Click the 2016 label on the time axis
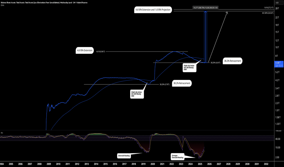This screenshot has width=284, height=167. 115,164
